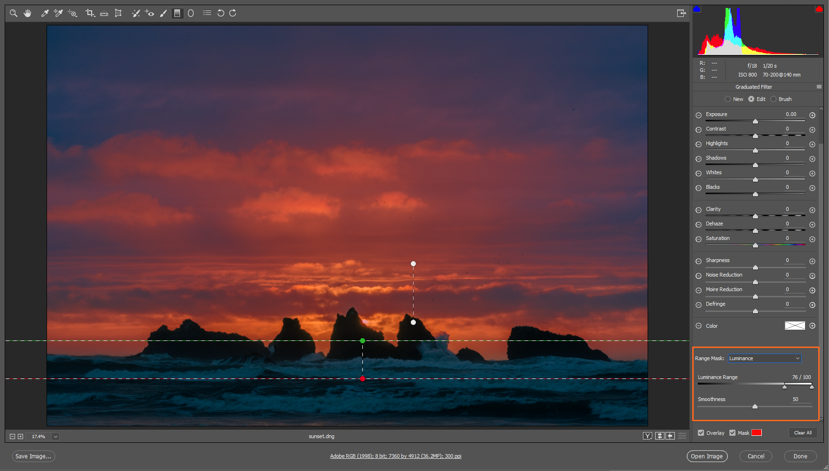This screenshot has width=829, height=471.
Task: Rotate the image counterclockwise
Action: pyautogui.click(x=221, y=13)
